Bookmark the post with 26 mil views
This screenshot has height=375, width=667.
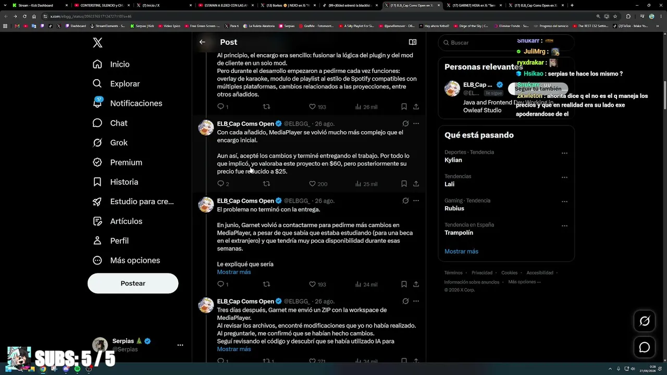click(404, 107)
